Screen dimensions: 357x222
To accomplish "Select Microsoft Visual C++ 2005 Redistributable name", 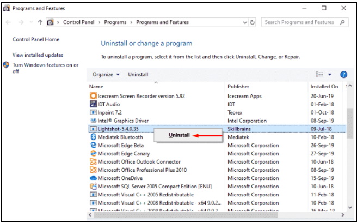I will [x=146, y=195].
